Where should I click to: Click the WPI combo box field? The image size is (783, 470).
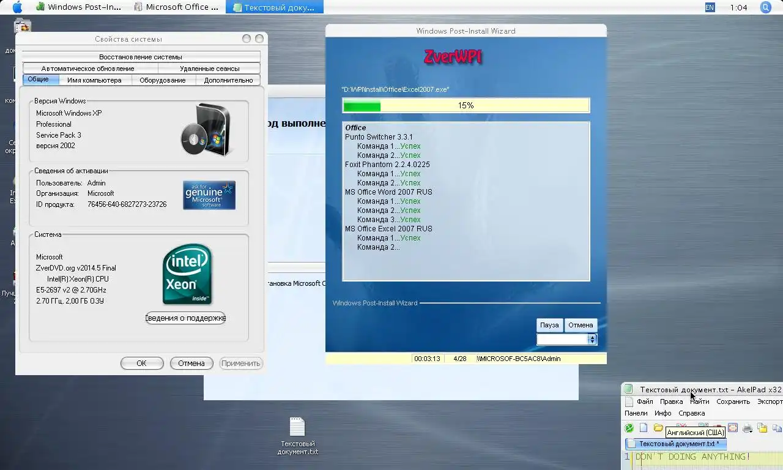[562, 339]
